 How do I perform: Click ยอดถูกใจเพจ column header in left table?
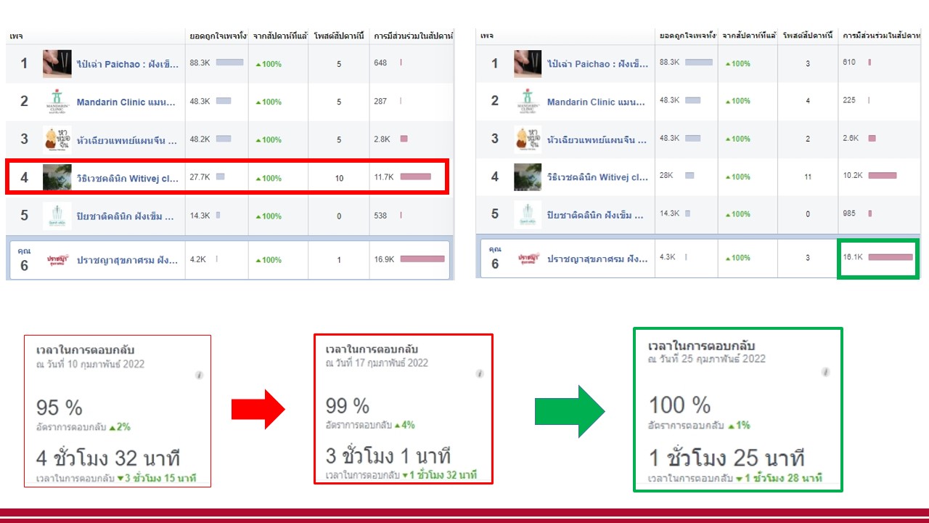217,36
